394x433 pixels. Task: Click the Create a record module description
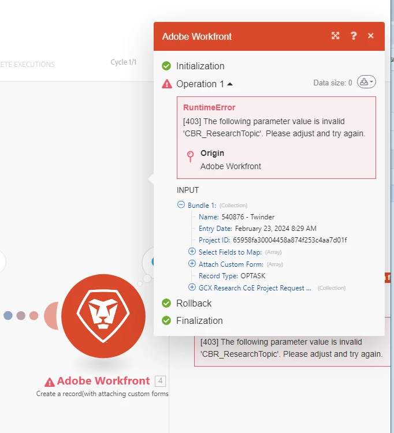tap(102, 394)
